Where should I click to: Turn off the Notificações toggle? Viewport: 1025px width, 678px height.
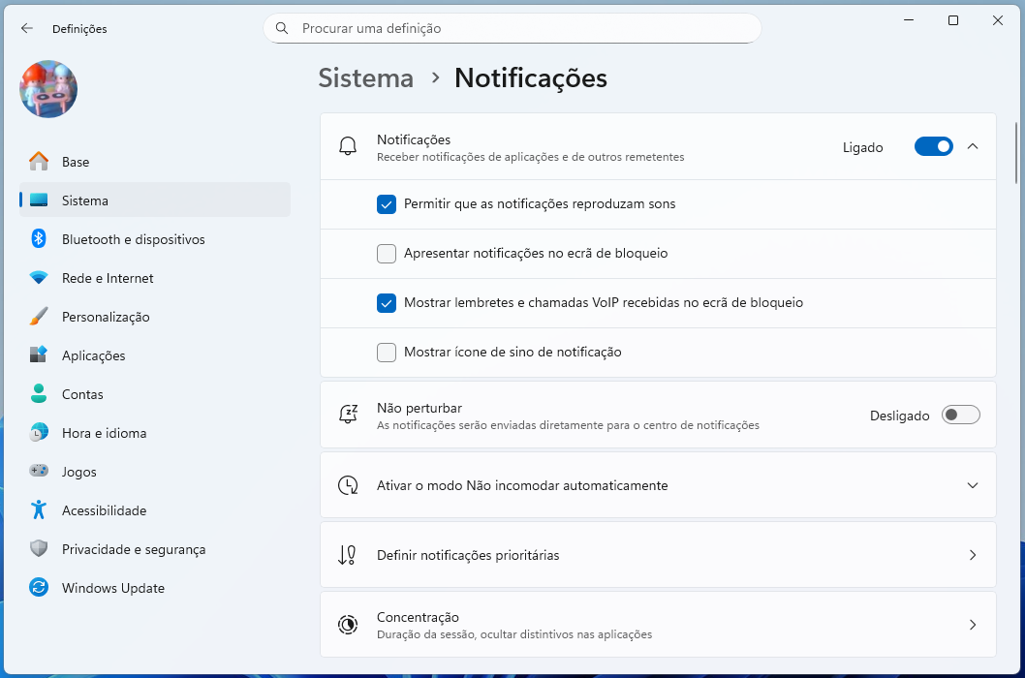coord(933,146)
